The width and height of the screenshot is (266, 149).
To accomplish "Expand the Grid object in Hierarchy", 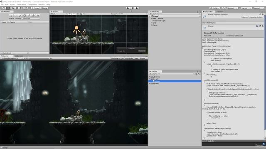I will click(151, 23).
